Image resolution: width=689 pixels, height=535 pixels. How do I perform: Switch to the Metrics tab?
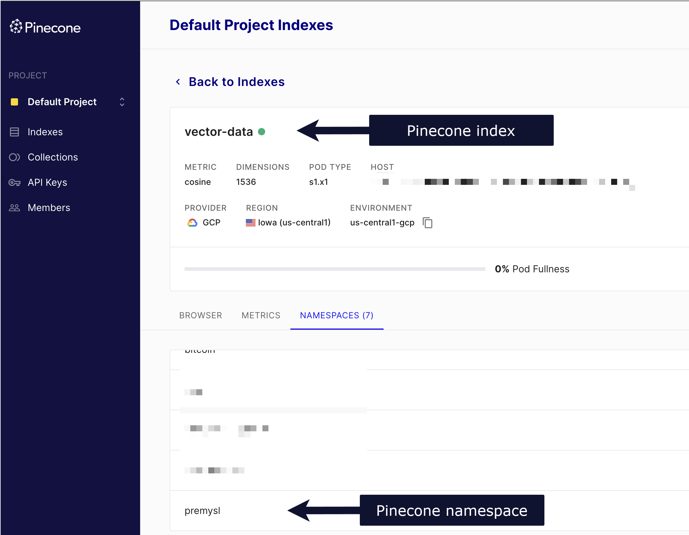tap(261, 315)
